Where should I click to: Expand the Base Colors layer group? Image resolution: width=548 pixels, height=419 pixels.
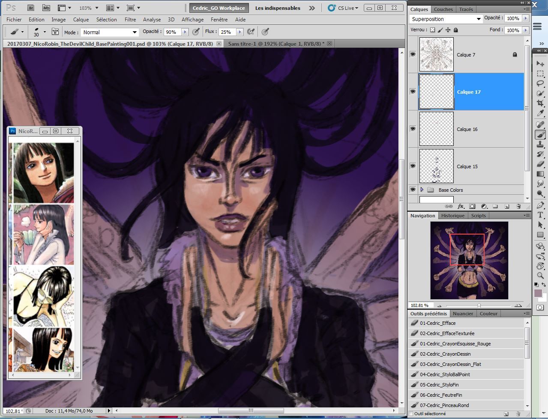422,190
